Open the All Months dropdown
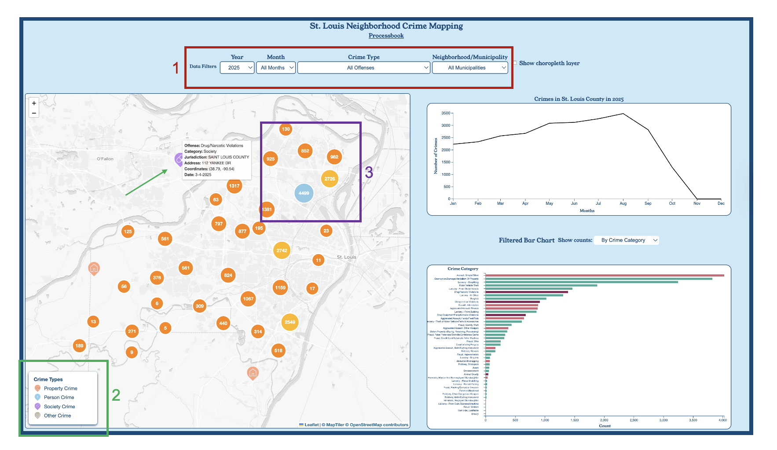The width and height of the screenshot is (777, 450). tap(275, 68)
